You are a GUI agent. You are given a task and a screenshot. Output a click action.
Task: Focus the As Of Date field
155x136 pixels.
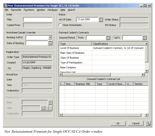pos(87,19)
